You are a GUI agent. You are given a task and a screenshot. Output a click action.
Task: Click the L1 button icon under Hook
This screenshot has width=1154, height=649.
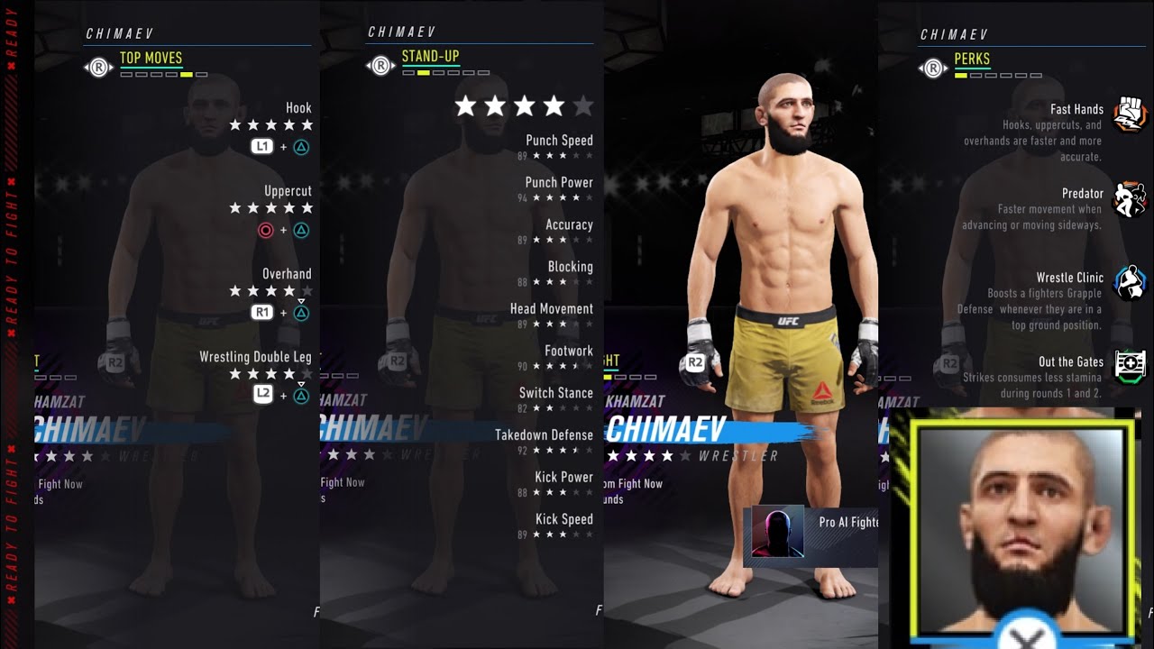[x=261, y=146]
